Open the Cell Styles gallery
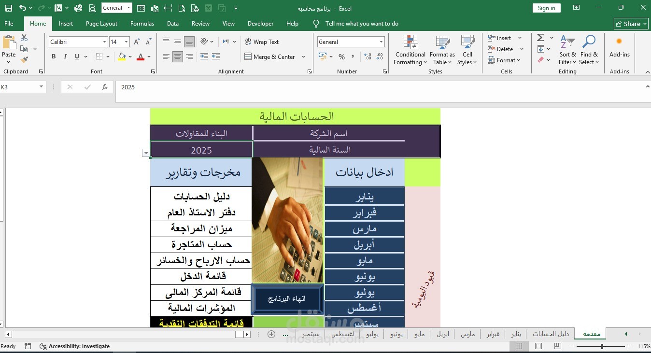651x353 pixels. pyautogui.click(x=467, y=50)
